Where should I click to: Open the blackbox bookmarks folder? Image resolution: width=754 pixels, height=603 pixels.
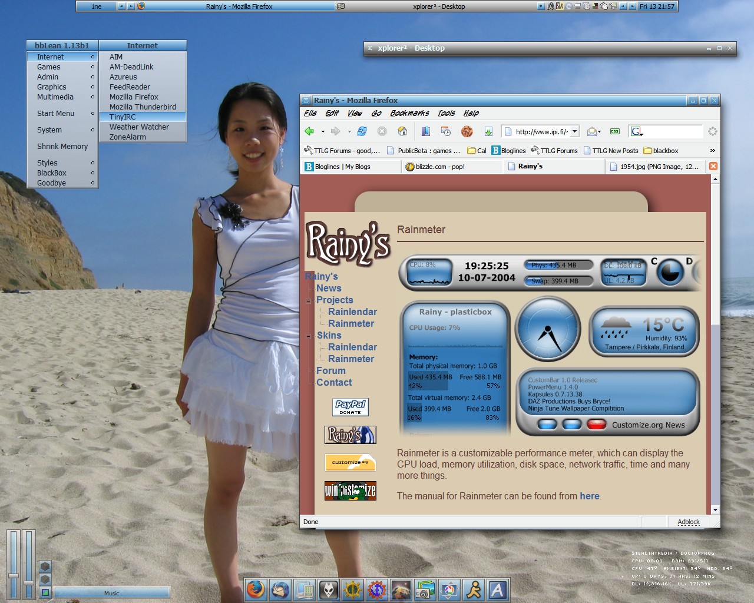(661, 151)
